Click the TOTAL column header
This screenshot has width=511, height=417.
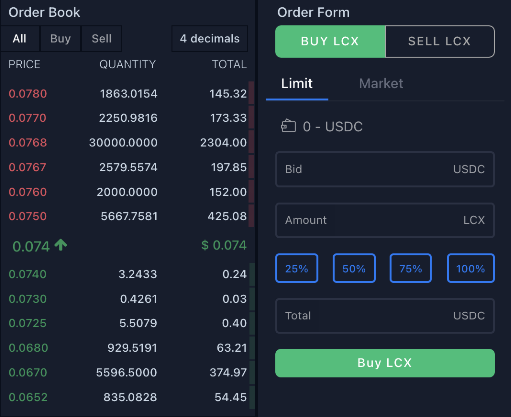(x=229, y=64)
